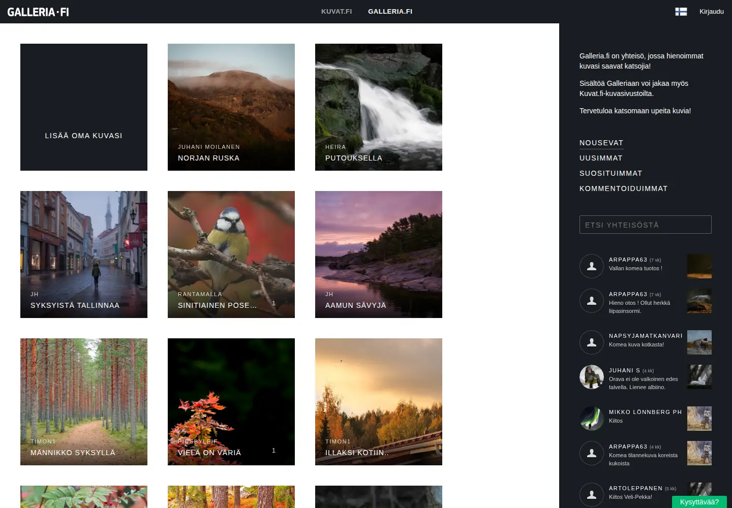Viewport: 732px width, 508px height.
Task: Click ARPAPPA63 avatar beside 'Komea tilannekuva' comment
Action: (x=592, y=453)
